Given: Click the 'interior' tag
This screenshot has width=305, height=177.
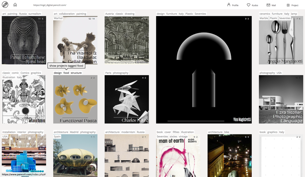Looking at the screenshot, I should [x=22, y=132].
